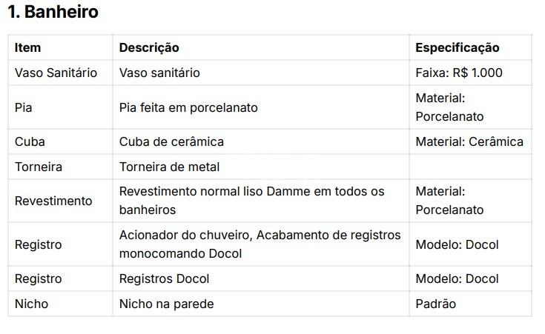
Task: Select the "Faixa: R$ 1.000" specification cell
Action: (x=458, y=73)
